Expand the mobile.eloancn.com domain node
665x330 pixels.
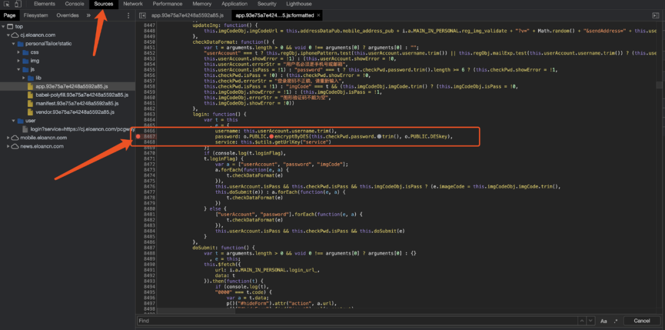click(x=9, y=138)
